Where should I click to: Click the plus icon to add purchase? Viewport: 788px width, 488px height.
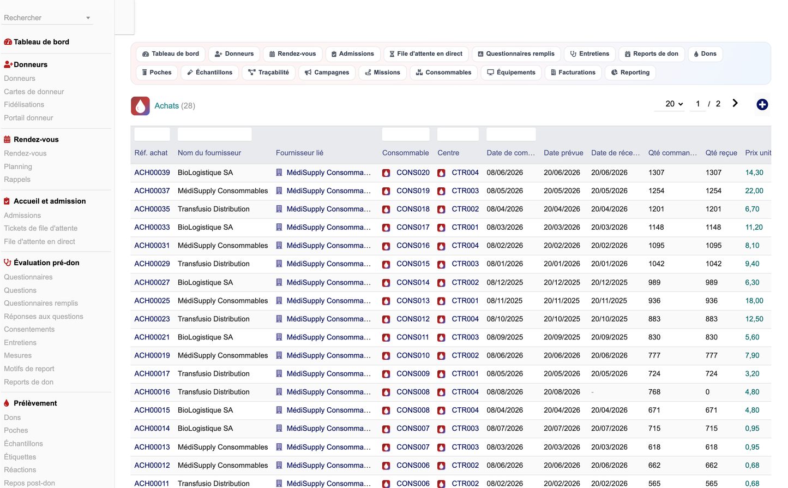click(x=762, y=104)
